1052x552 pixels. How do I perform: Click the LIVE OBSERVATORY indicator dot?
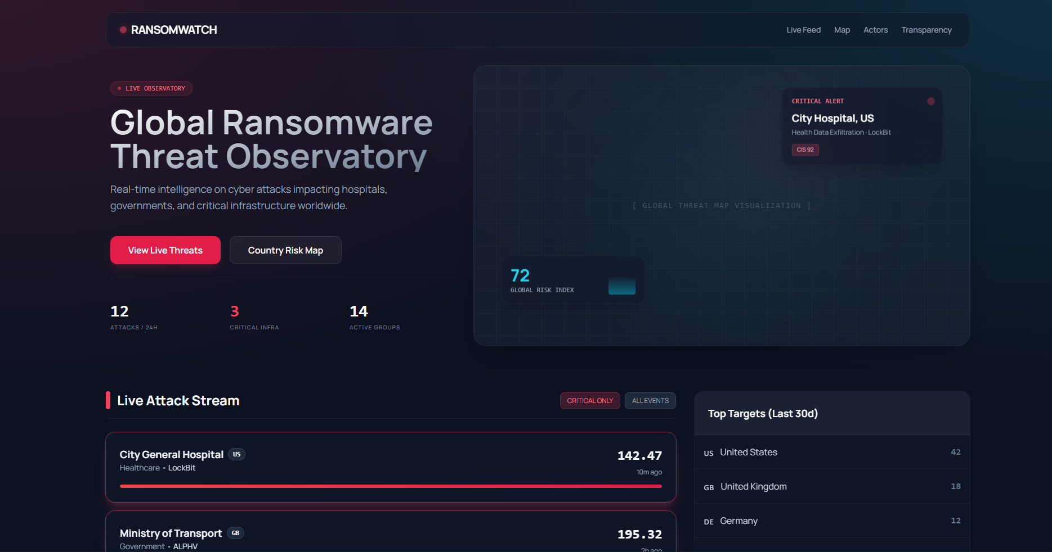click(x=119, y=88)
